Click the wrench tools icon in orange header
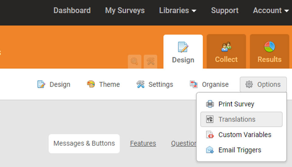292x167 pixels. [x=151, y=62]
